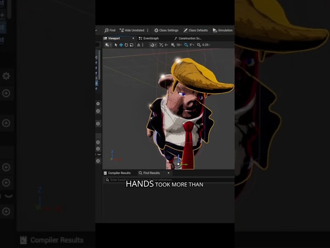Open the Construction Script tab
This screenshot has height=248, width=330.
(x=188, y=38)
